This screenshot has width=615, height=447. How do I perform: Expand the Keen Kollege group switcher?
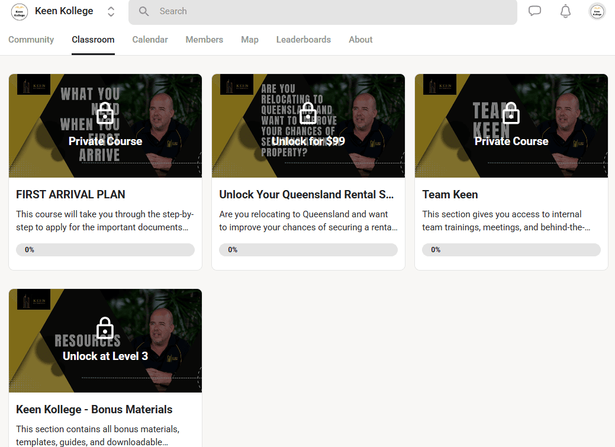coord(111,12)
